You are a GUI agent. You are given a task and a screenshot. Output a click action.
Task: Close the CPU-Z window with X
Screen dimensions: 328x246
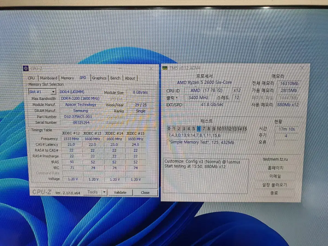[x=151, y=69]
